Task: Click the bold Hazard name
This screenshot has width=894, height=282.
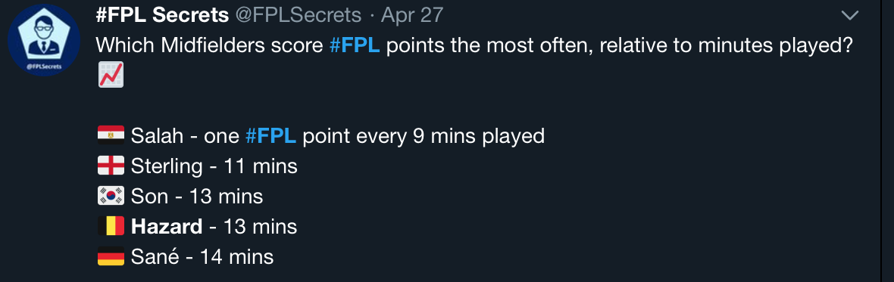Action: (x=167, y=227)
